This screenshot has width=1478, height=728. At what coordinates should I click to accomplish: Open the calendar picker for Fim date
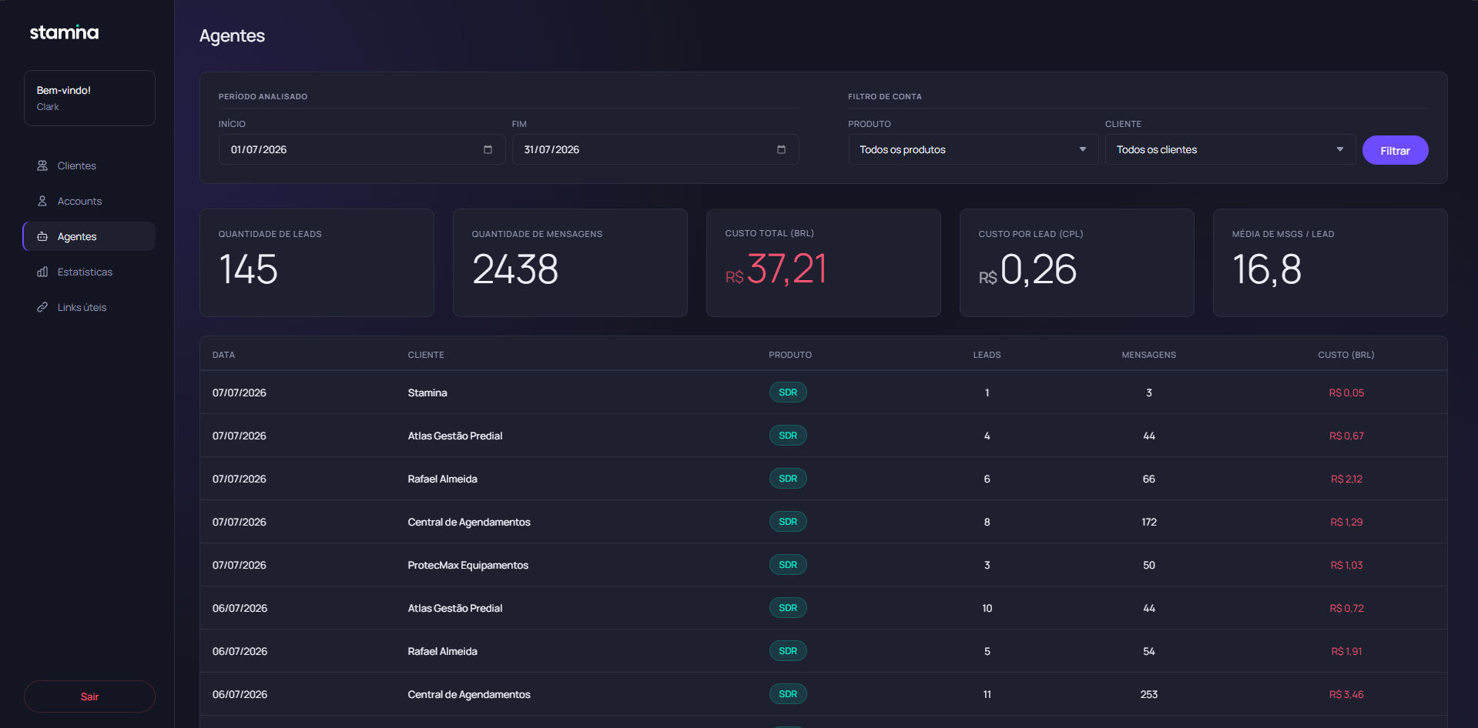click(x=781, y=149)
